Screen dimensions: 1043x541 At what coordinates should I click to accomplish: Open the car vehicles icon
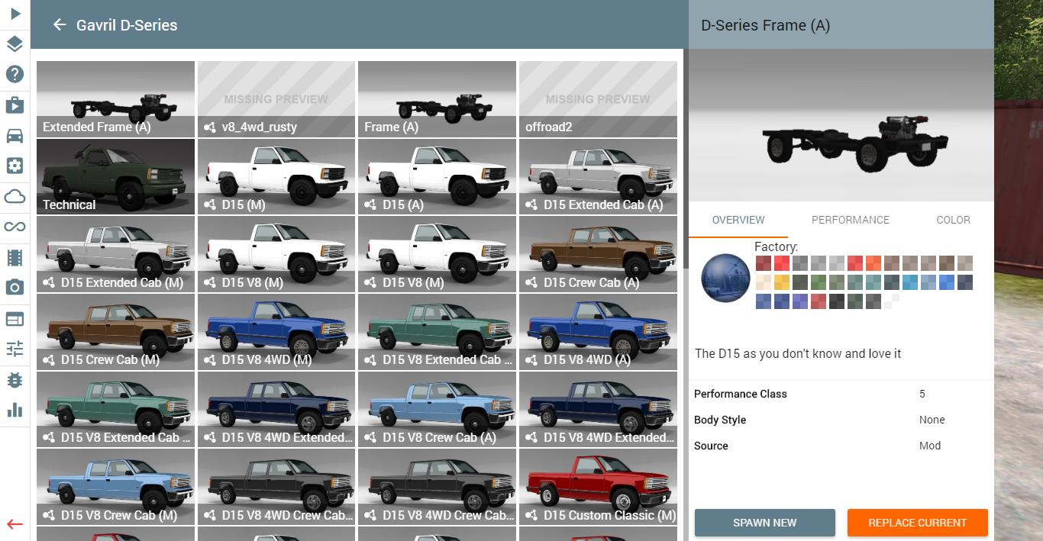coord(15,135)
